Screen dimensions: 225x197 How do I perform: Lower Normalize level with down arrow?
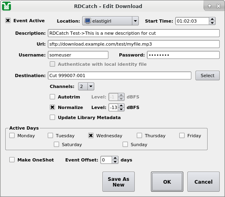coord(121,109)
